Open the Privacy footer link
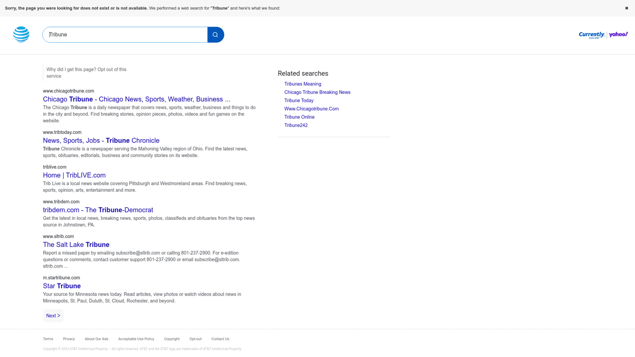Screen dimensions: 635x357 [69, 339]
